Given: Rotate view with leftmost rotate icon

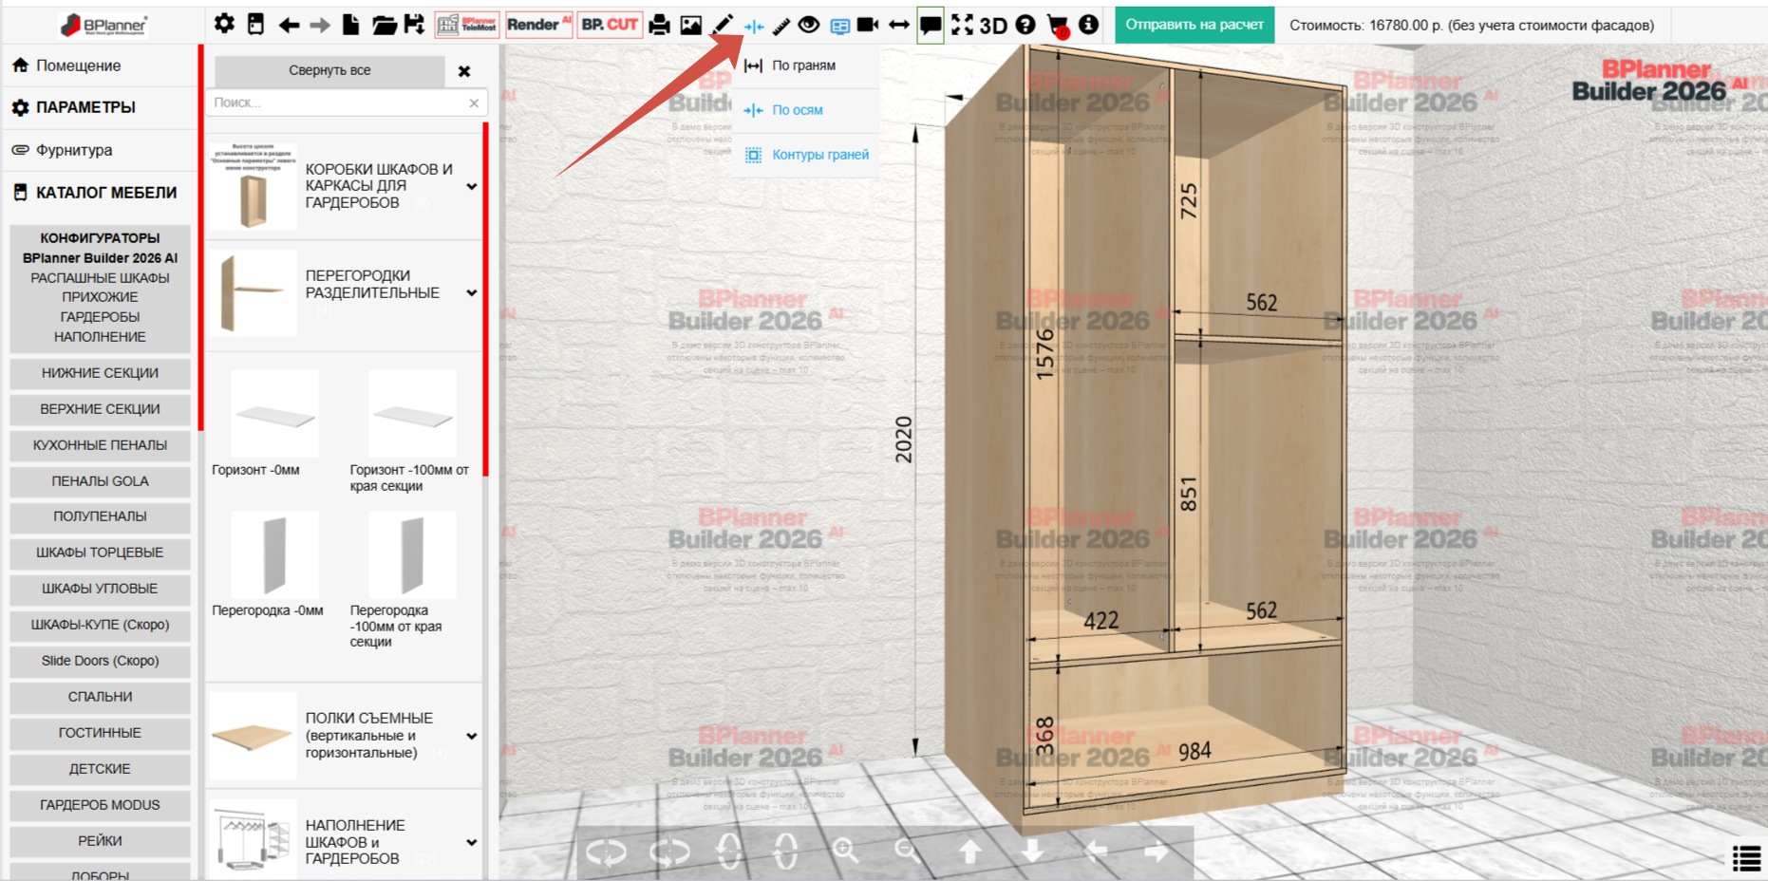Looking at the screenshot, I should click(x=606, y=852).
